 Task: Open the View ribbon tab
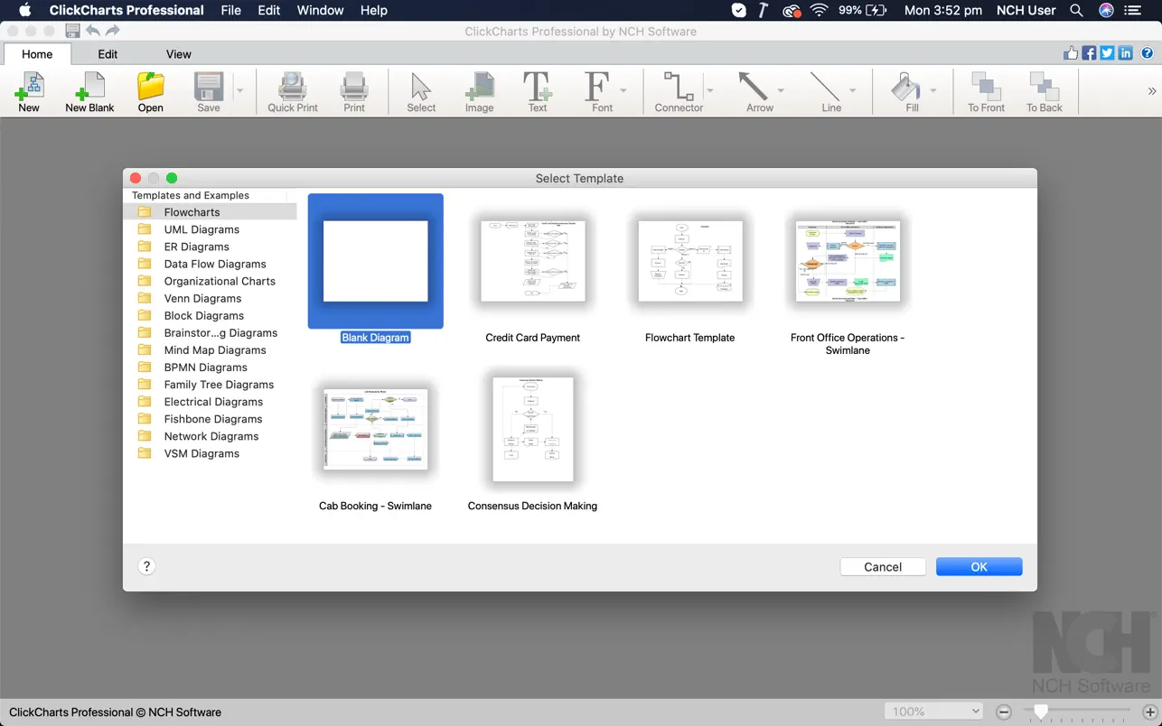178,54
